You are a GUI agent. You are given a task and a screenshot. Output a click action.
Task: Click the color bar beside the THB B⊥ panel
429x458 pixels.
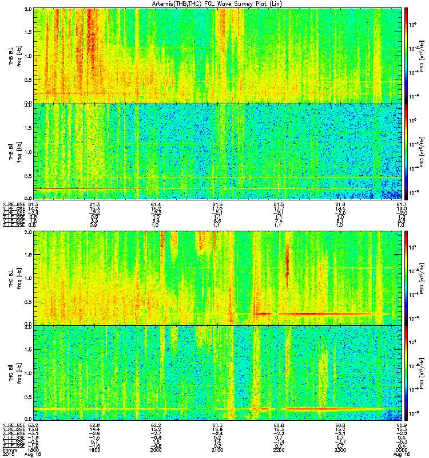coord(406,56)
